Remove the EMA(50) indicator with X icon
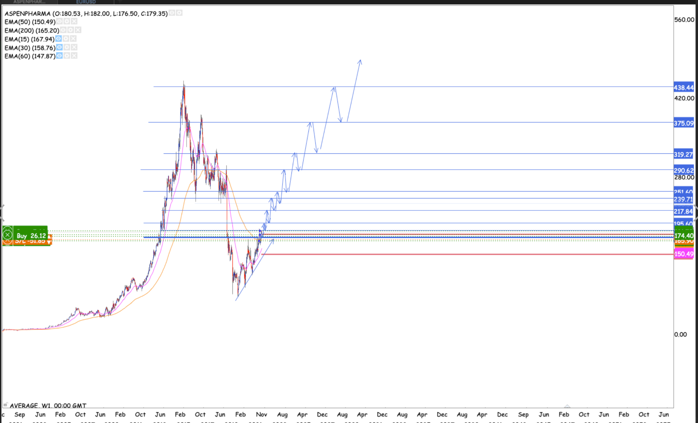Image resolution: width=698 pixels, height=423 pixels. 74,21
